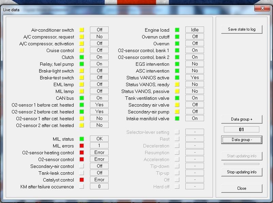
Task: Go to previous group with Data group -
Action: pyautogui.click(x=242, y=140)
